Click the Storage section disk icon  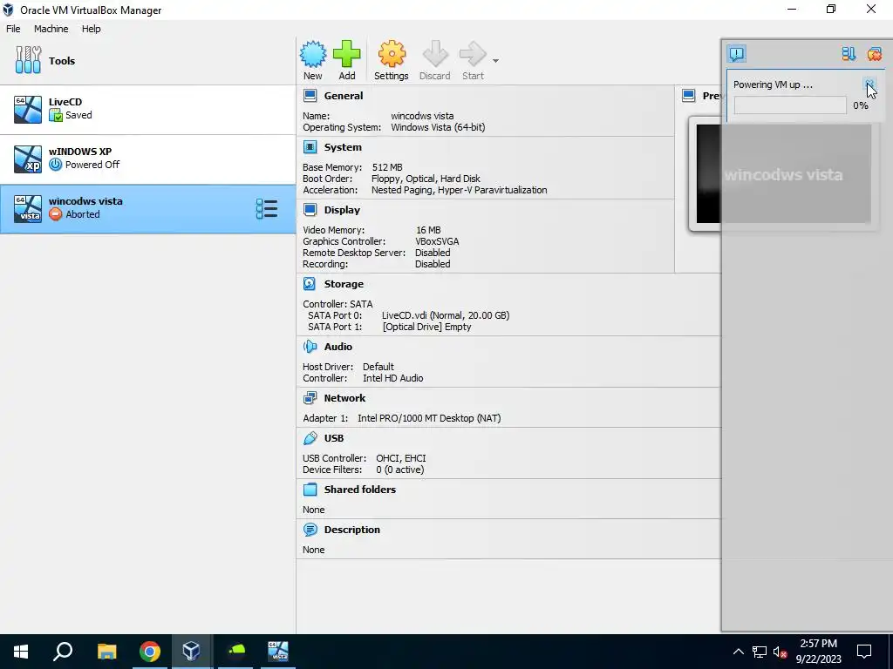tap(310, 284)
